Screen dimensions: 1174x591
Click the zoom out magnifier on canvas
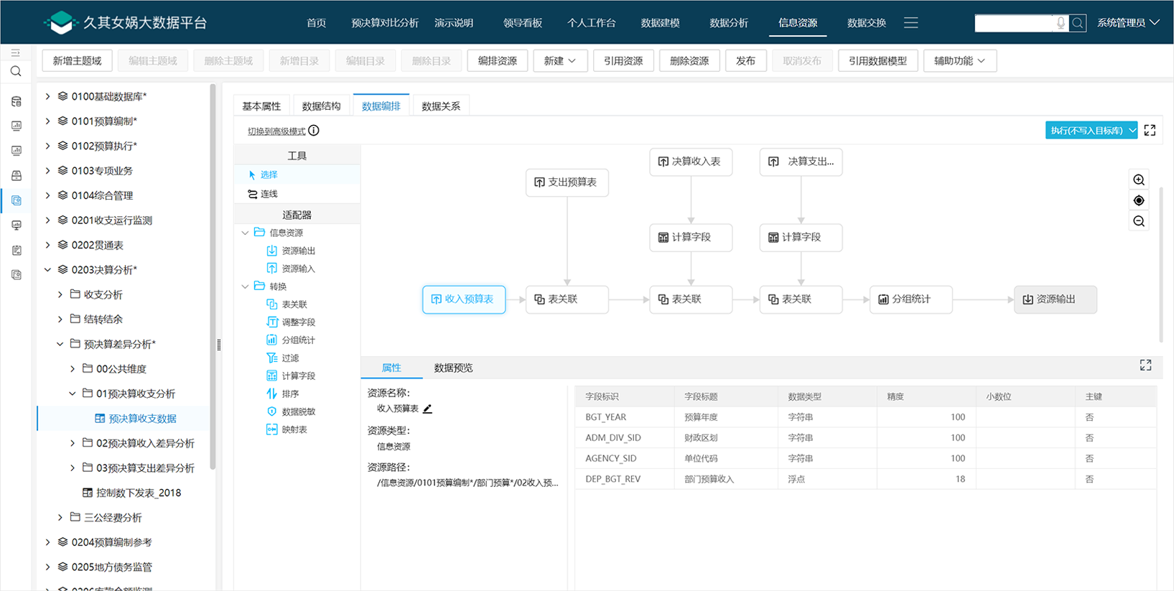pyautogui.click(x=1139, y=221)
